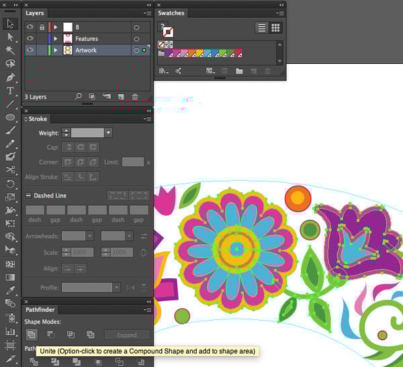The width and height of the screenshot is (403, 367).
Task: Hide Artwork layer with eye icon
Action: click(x=30, y=50)
